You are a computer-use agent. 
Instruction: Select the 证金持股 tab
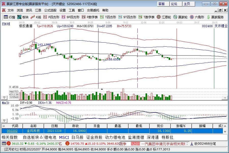[x=94, y=137]
